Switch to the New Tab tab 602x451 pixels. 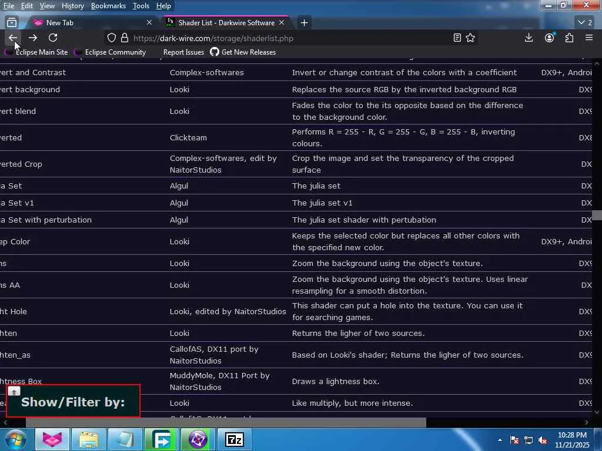pos(91,23)
